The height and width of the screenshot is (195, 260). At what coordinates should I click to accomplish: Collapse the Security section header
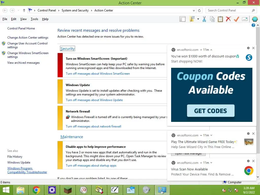(68, 48)
